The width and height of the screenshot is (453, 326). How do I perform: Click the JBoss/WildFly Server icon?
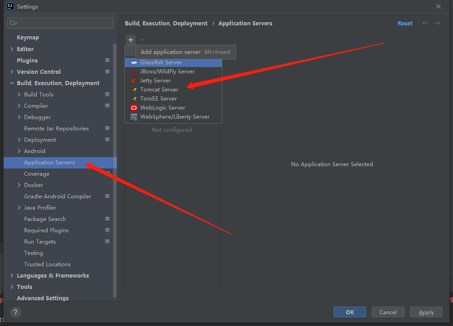(134, 72)
